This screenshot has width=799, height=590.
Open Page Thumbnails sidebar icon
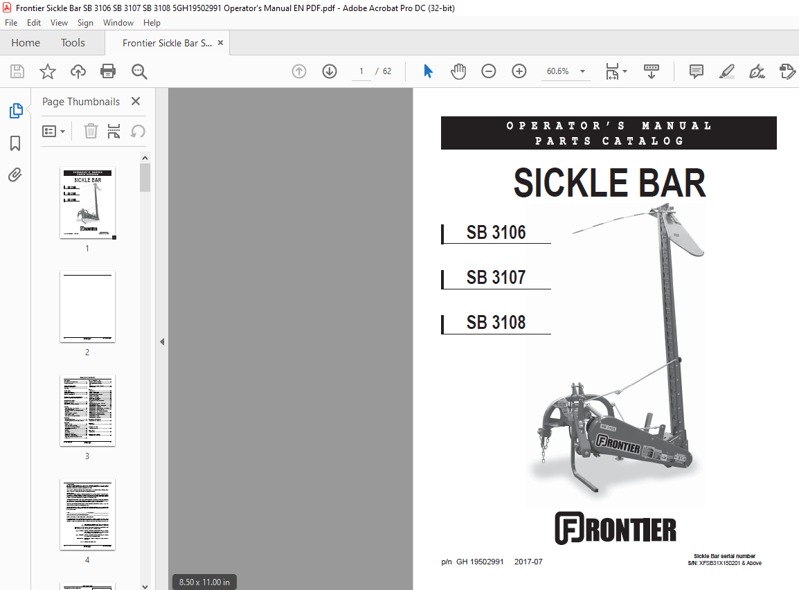[x=16, y=111]
